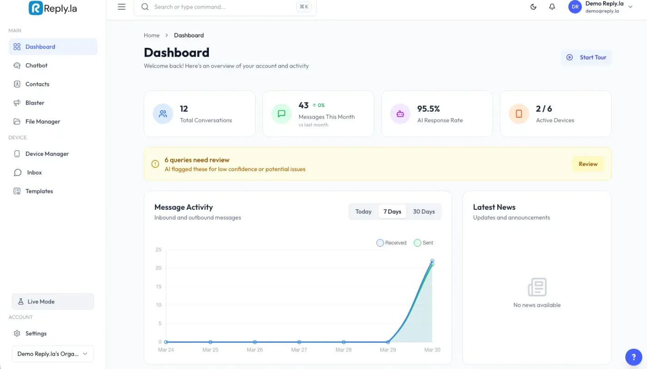
Task: Switch to dark mode moon icon
Action: 533,7
